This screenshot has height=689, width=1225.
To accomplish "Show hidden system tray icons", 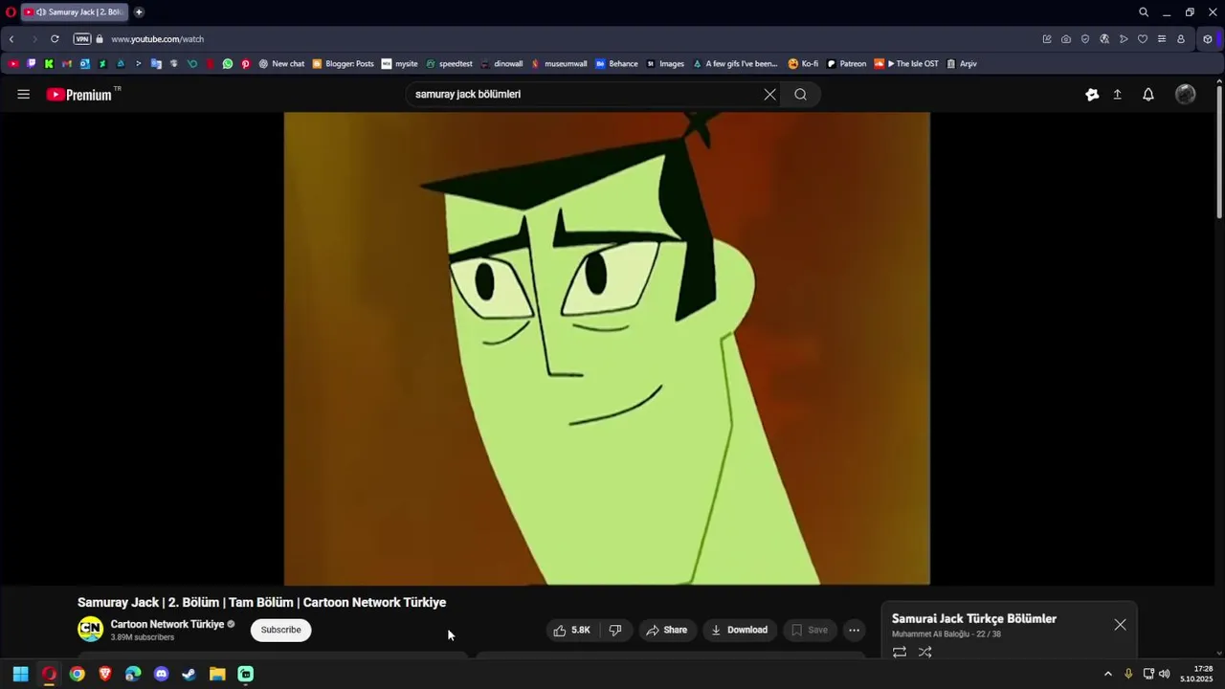I will point(1108,674).
